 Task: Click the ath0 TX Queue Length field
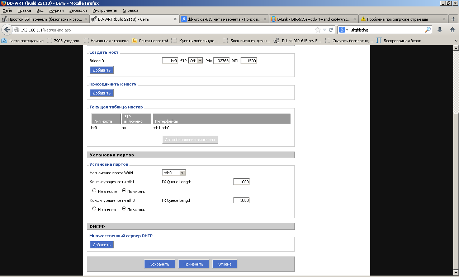click(x=241, y=200)
